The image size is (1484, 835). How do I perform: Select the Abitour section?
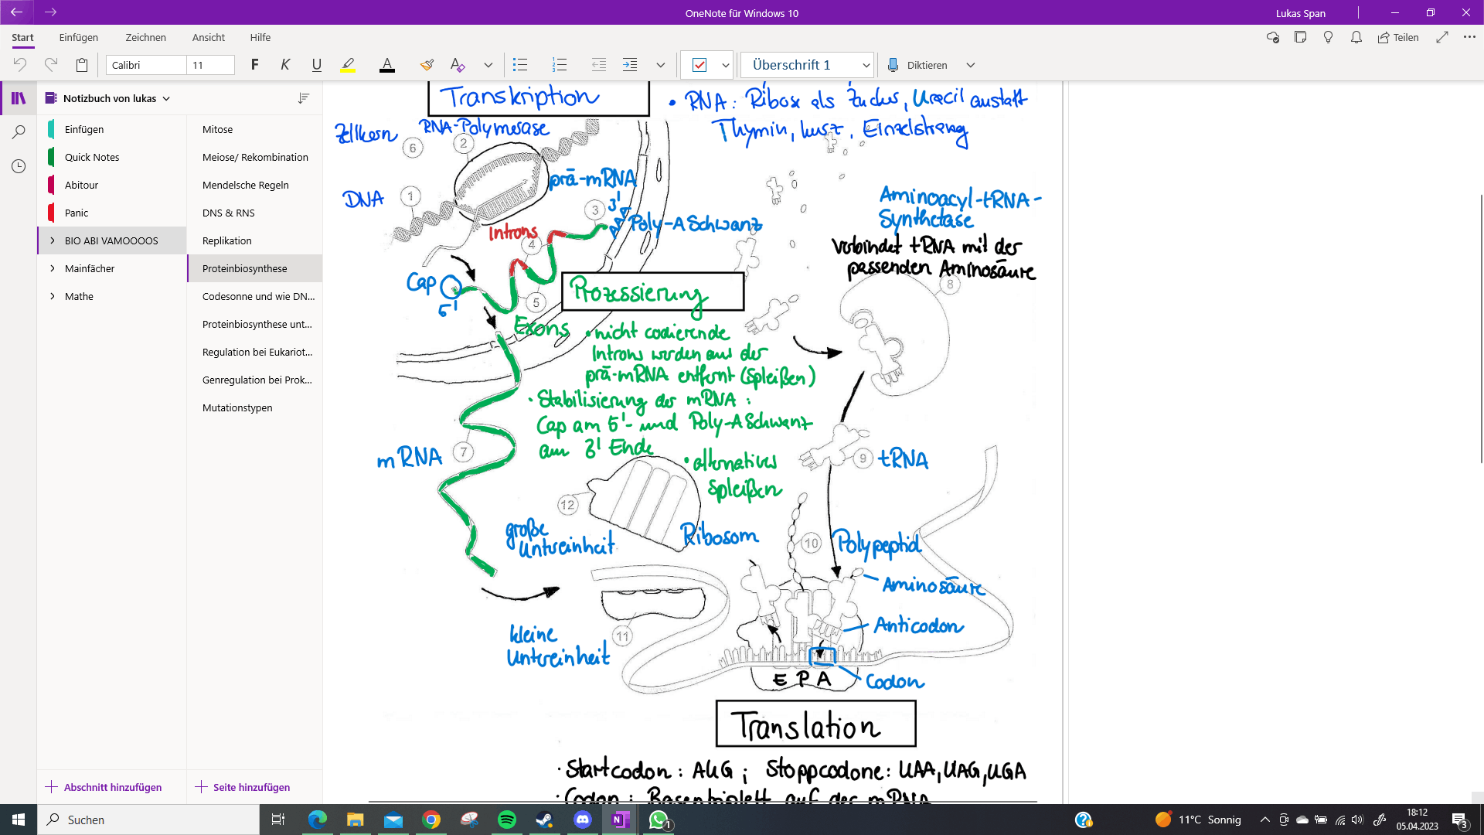click(x=112, y=185)
